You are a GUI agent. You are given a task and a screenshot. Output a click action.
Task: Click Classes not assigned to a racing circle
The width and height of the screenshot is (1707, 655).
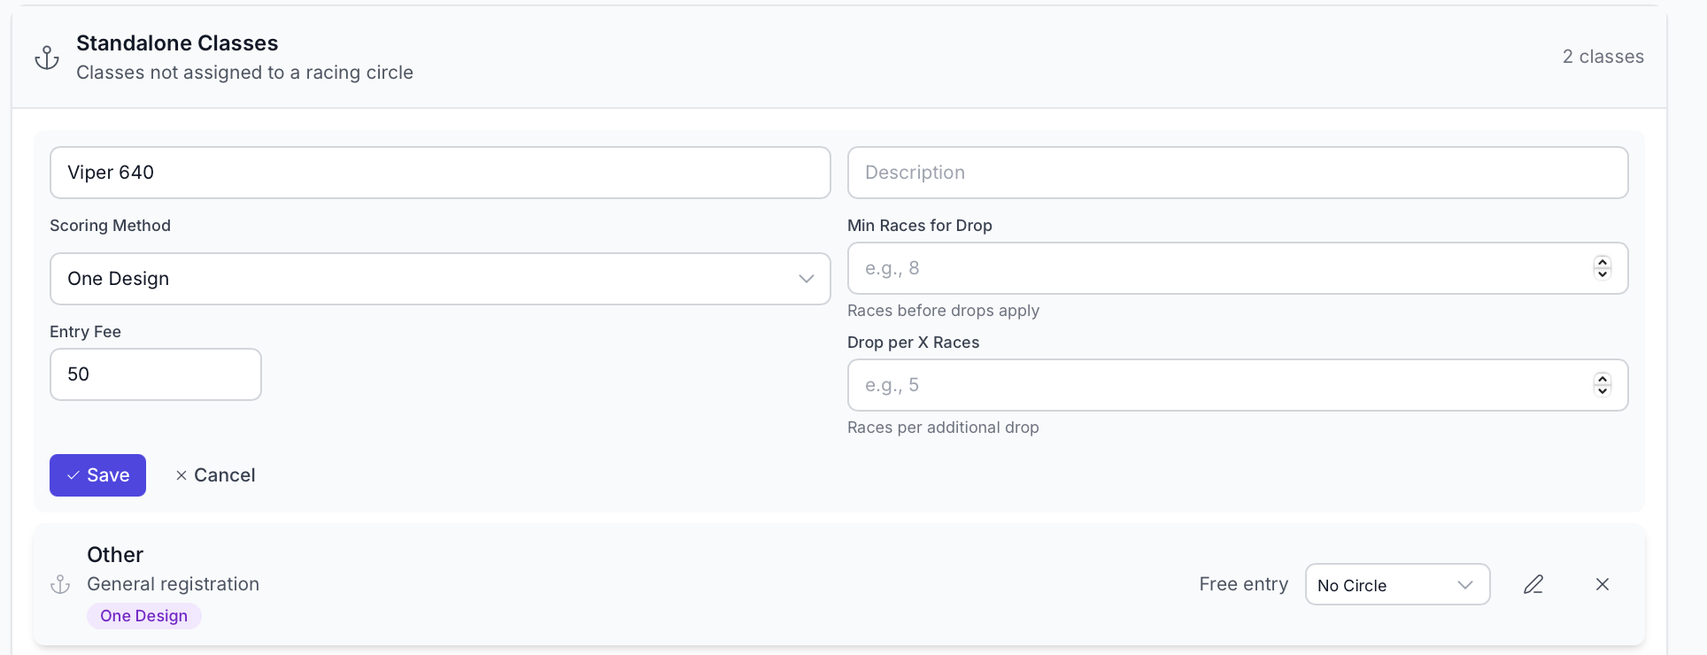click(x=244, y=73)
